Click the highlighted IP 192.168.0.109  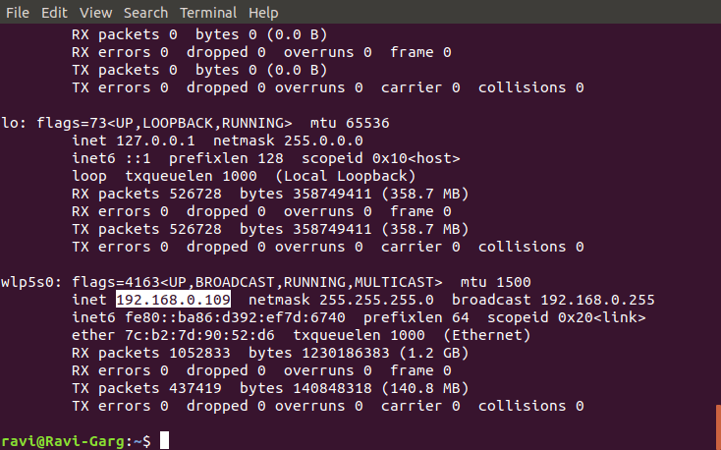[173, 300]
